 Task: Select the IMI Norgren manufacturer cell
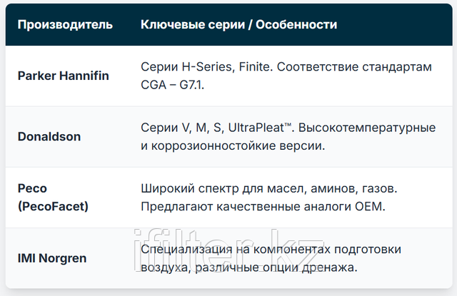52,257
